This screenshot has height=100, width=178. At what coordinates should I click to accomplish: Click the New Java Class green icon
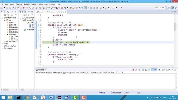pos(65,8)
